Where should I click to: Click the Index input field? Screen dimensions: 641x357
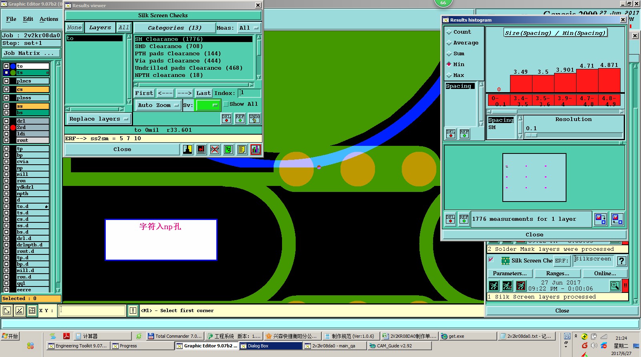250,93
